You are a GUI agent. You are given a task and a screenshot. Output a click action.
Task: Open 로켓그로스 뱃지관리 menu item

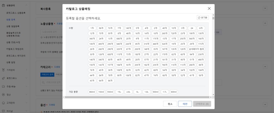16,56
